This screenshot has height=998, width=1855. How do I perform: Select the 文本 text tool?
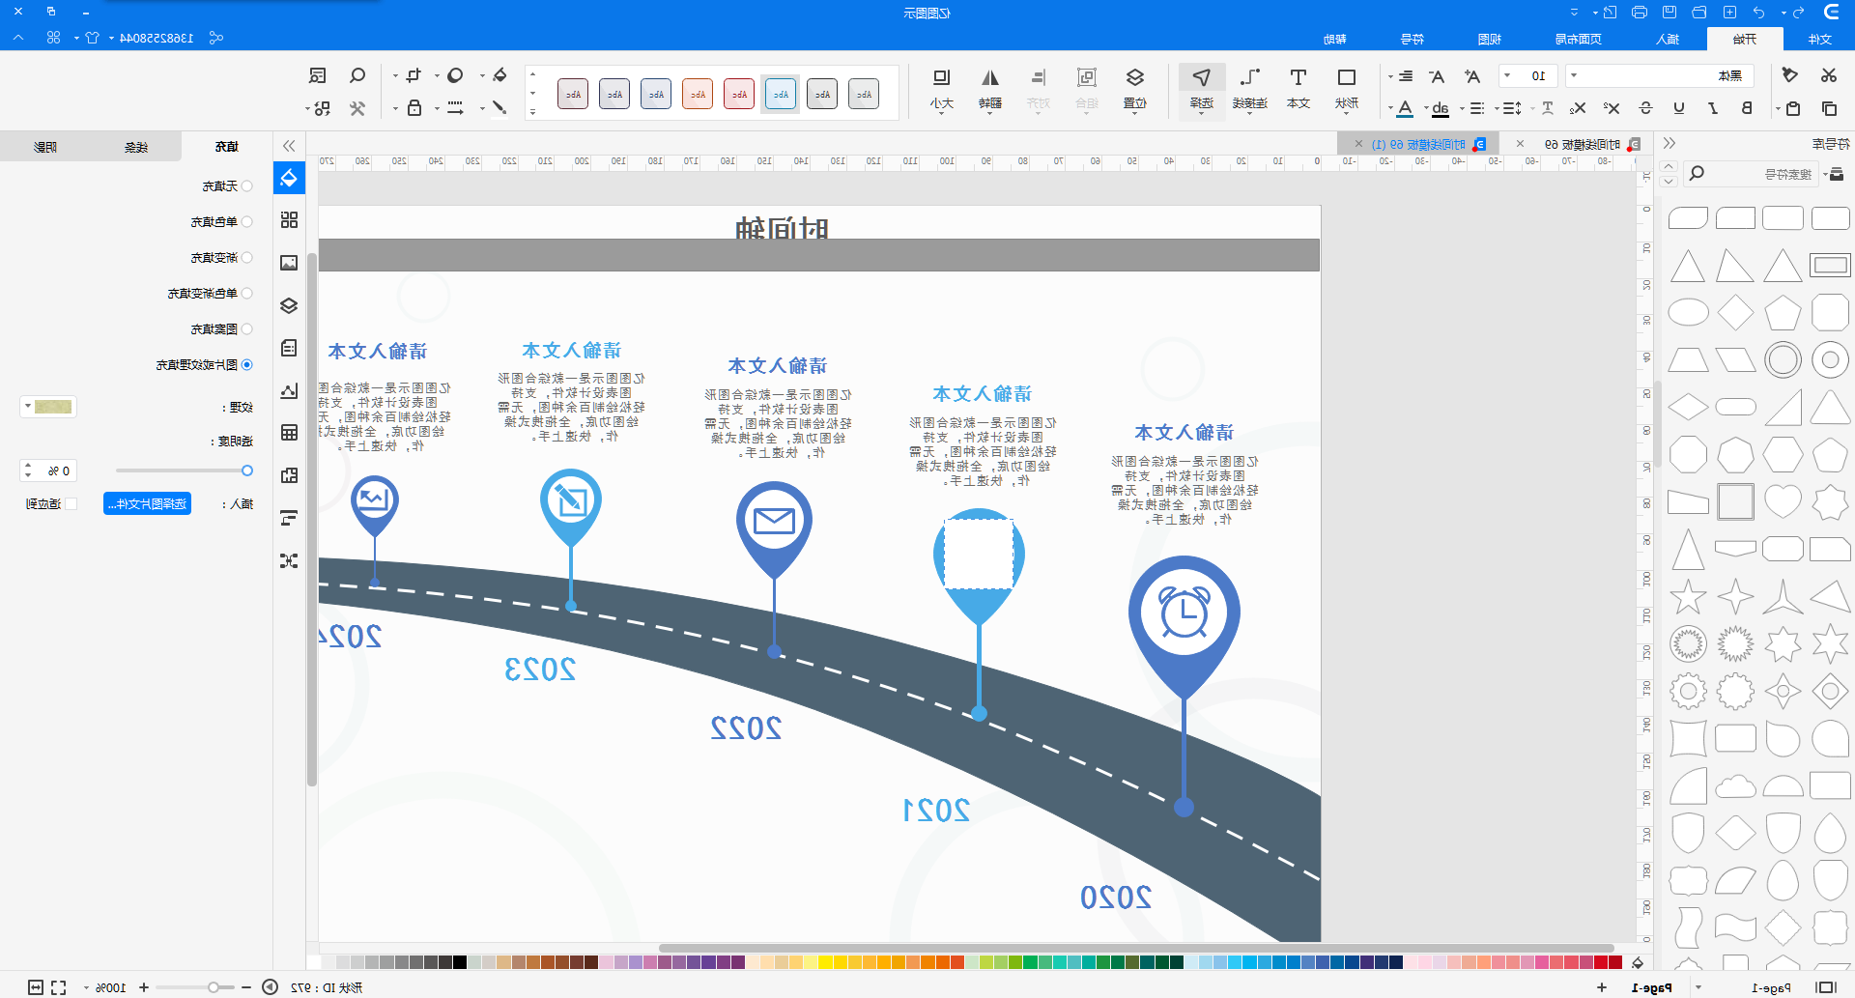pyautogui.click(x=1298, y=88)
